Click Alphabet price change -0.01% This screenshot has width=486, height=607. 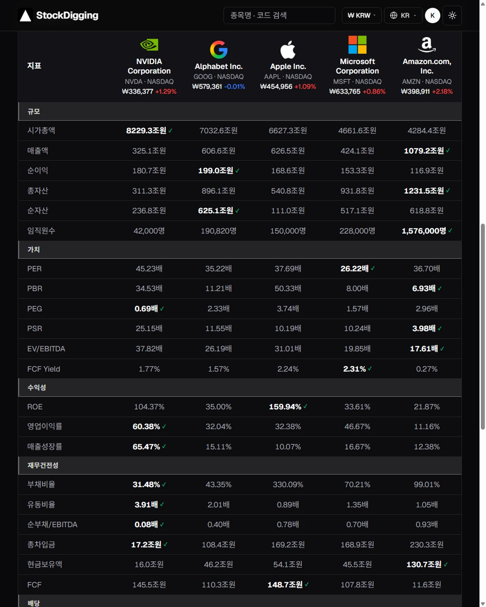pyautogui.click(x=234, y=87)
